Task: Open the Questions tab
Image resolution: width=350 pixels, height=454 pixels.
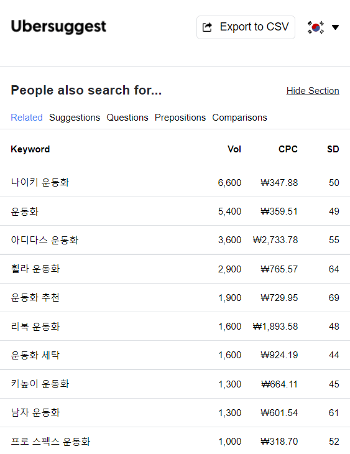Action: pyautogui.click(x=127, y=118)
